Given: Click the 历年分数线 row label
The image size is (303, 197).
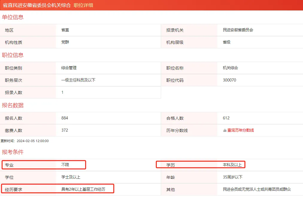Looking at the screenshot, I should point(177,130).
